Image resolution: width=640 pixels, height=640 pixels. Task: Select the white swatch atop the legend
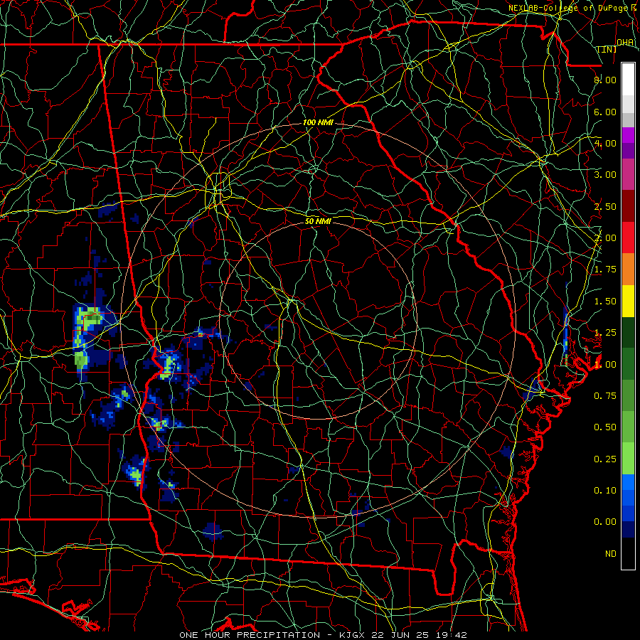click(x=628, y=80)
